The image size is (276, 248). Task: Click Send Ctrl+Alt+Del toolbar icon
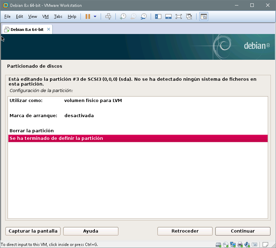(108, 16)
